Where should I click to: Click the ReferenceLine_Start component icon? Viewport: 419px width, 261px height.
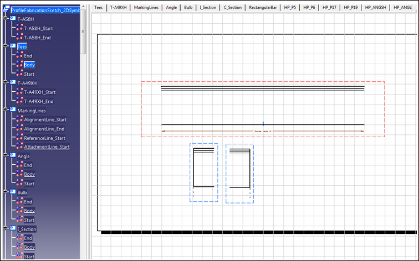coord(19,138)
